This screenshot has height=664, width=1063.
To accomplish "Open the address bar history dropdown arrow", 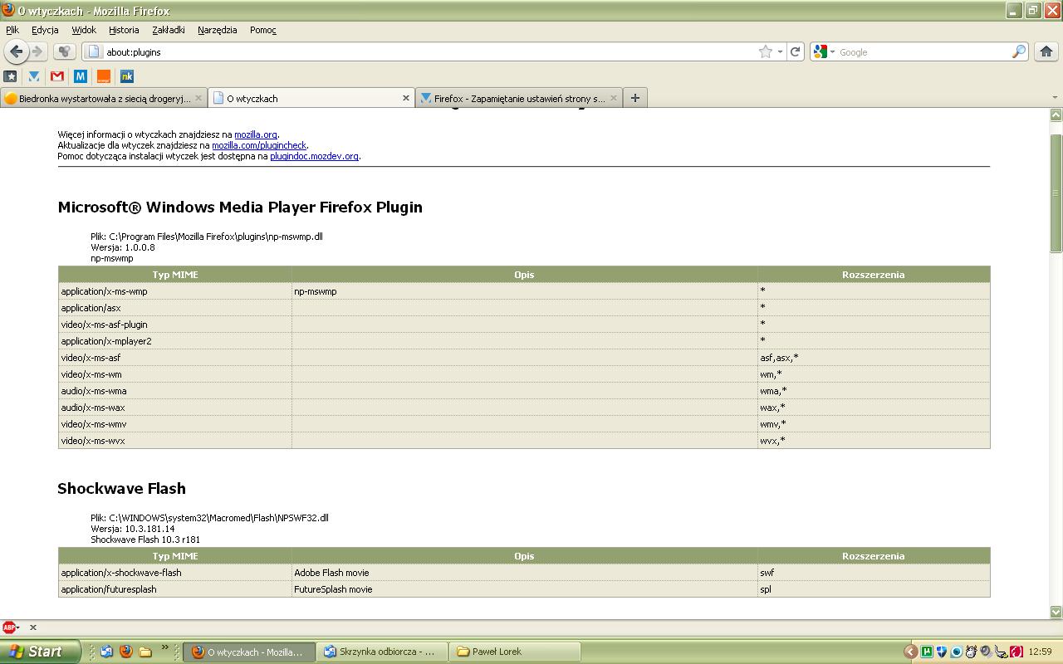I will pos(780,51).
